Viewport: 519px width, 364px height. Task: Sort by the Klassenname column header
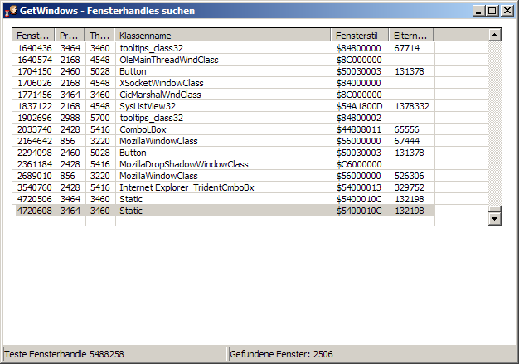point(224,36)
